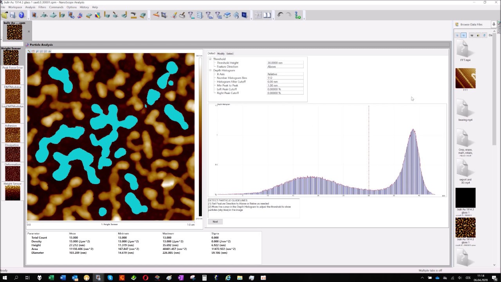Open Windows Start menu
Viewport: 501px width, 282px height.
tap(5, 278)
